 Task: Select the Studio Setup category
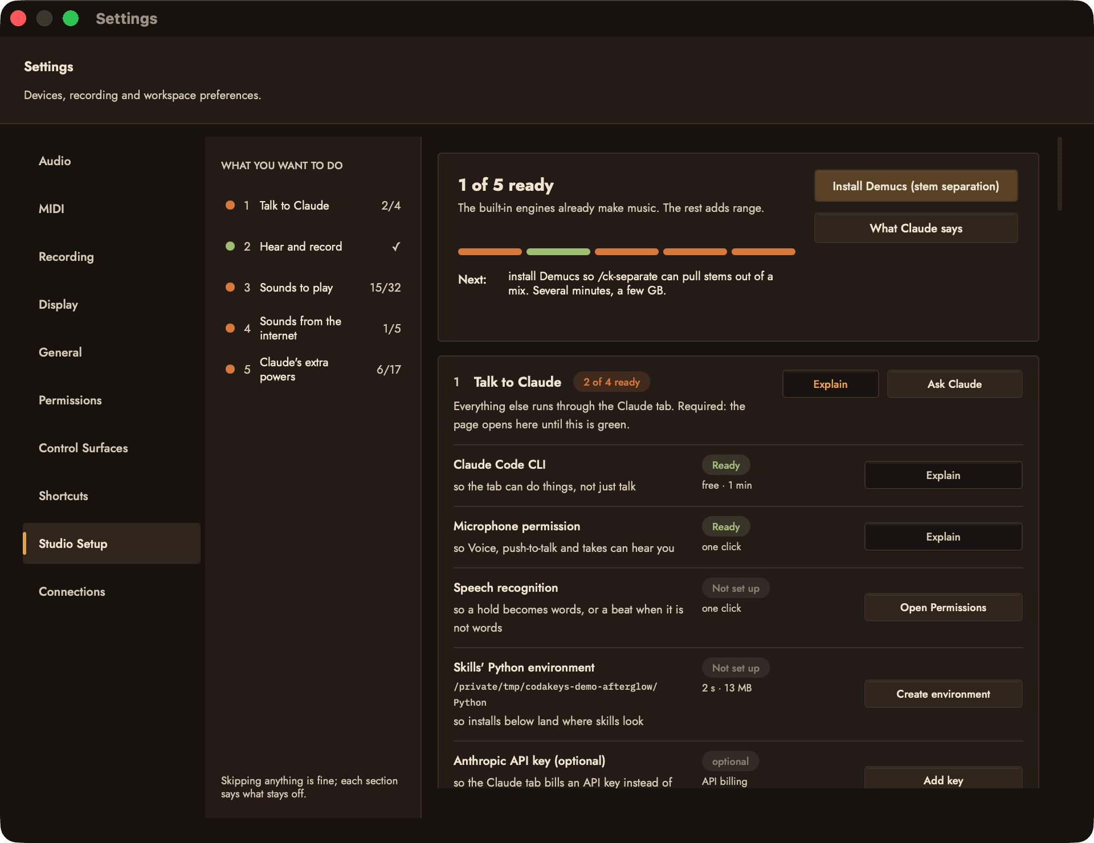pos(112,543)
